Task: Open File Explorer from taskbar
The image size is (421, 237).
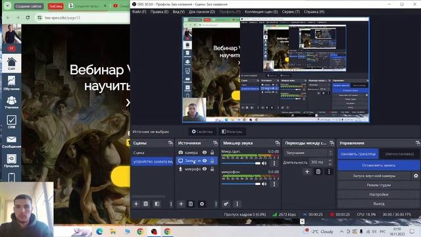Action: coord(113,231)
